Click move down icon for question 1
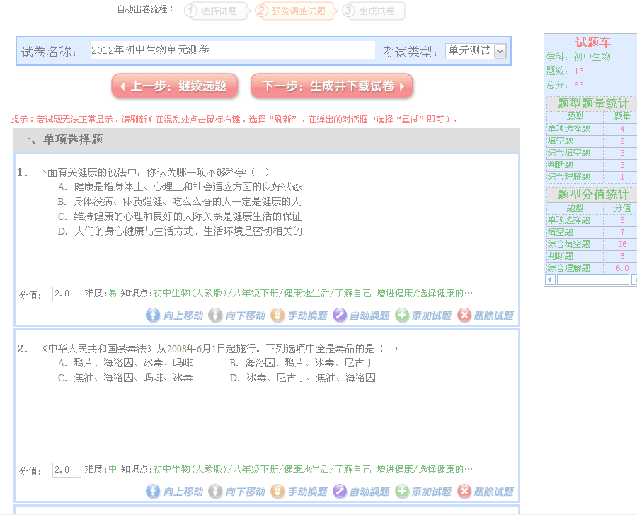 click(215, 316)
